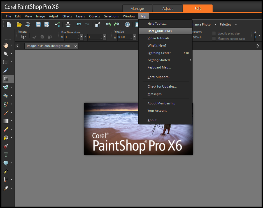Image resolution: width=263 pixels, height=208 pixels.
Task: Increase the Pixel Dimensions width stepper
Action: [78, 36]
